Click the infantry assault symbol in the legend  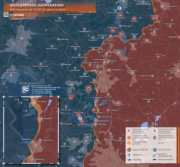129,155
